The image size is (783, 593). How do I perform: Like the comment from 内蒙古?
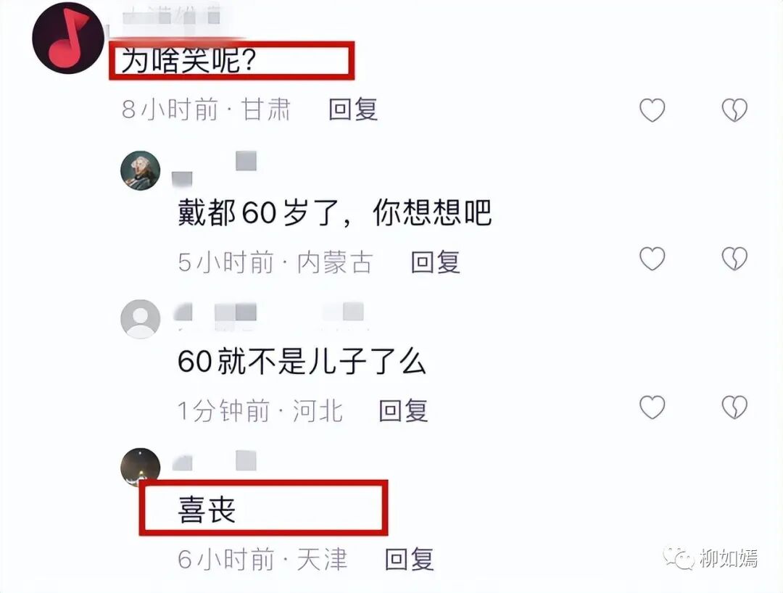652,259
